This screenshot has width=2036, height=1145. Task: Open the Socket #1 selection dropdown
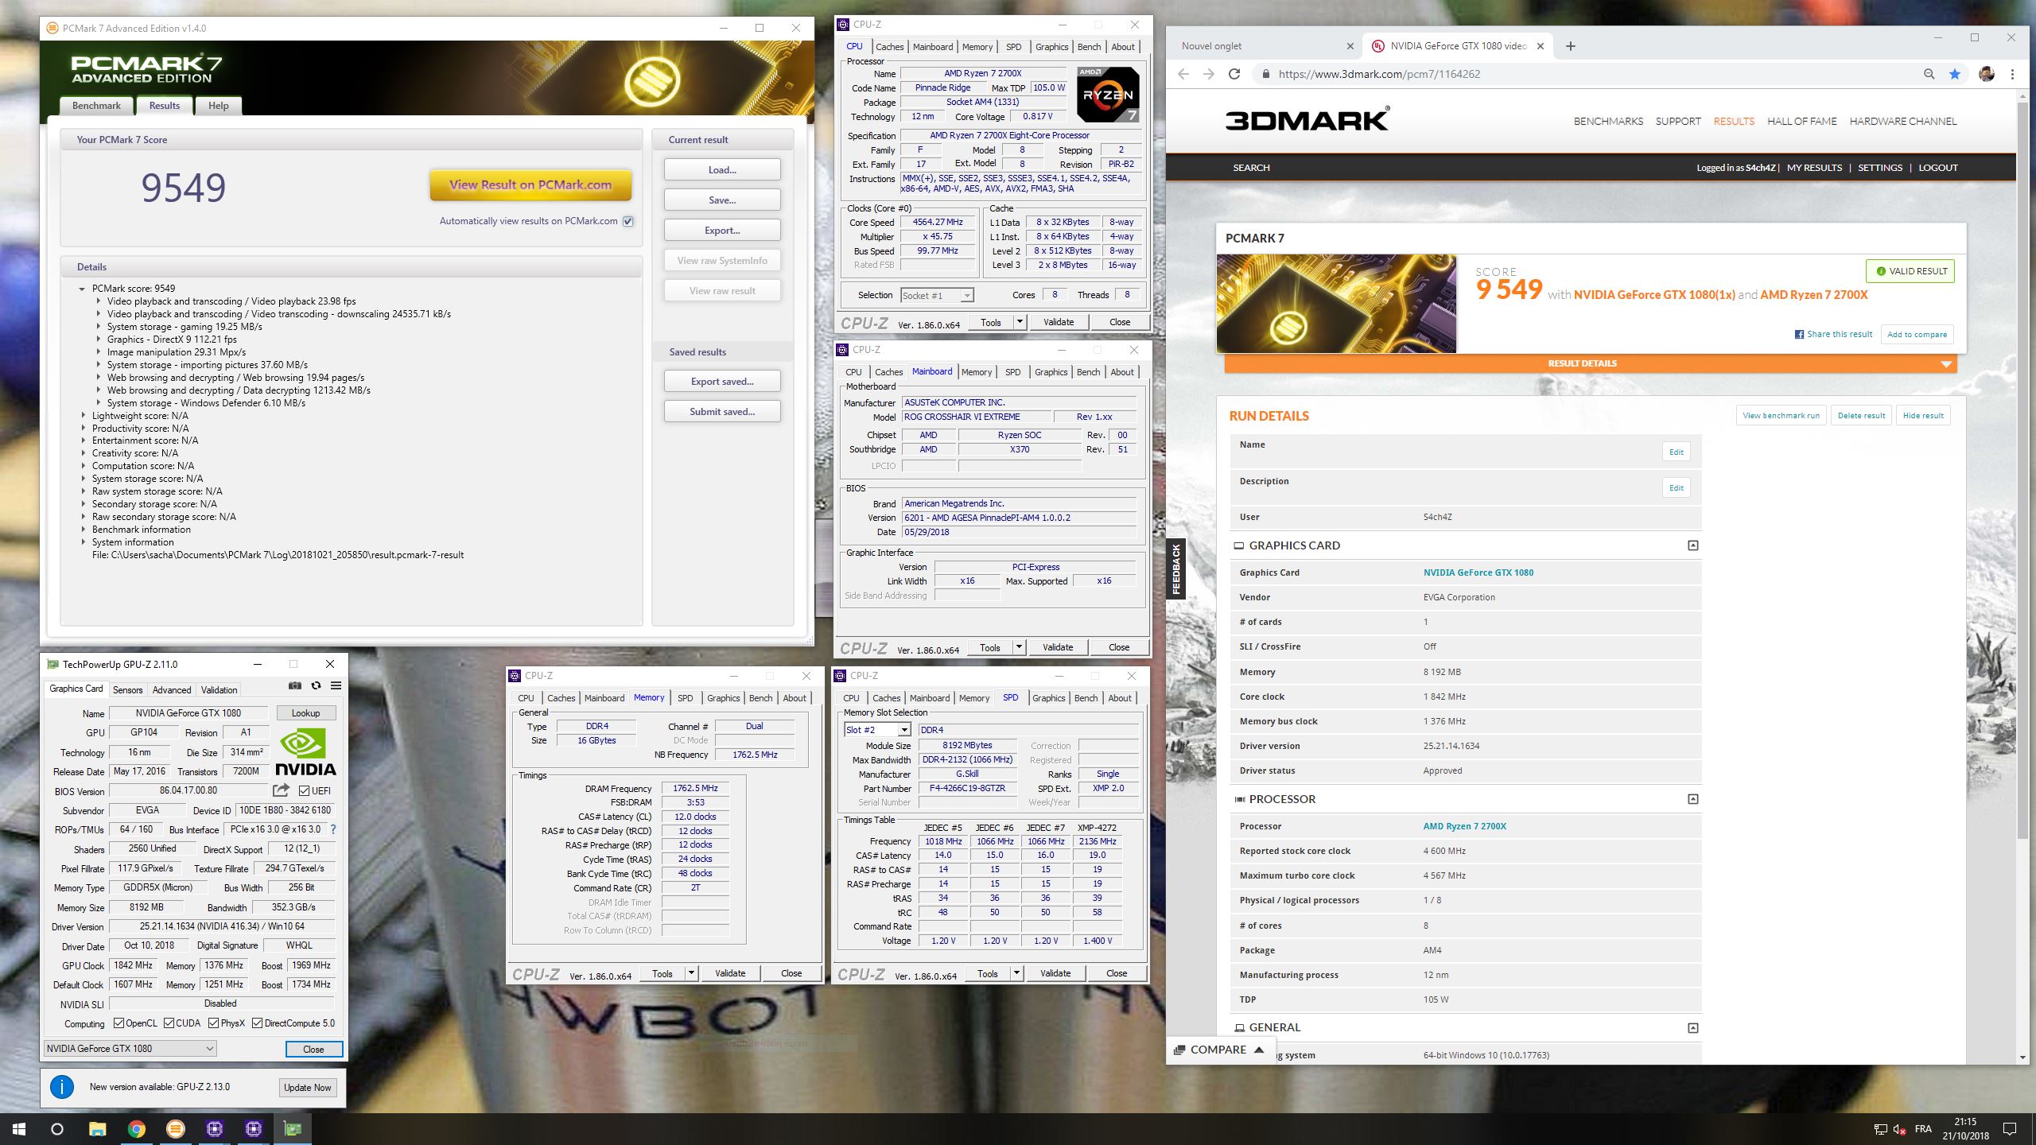(936, 295)
